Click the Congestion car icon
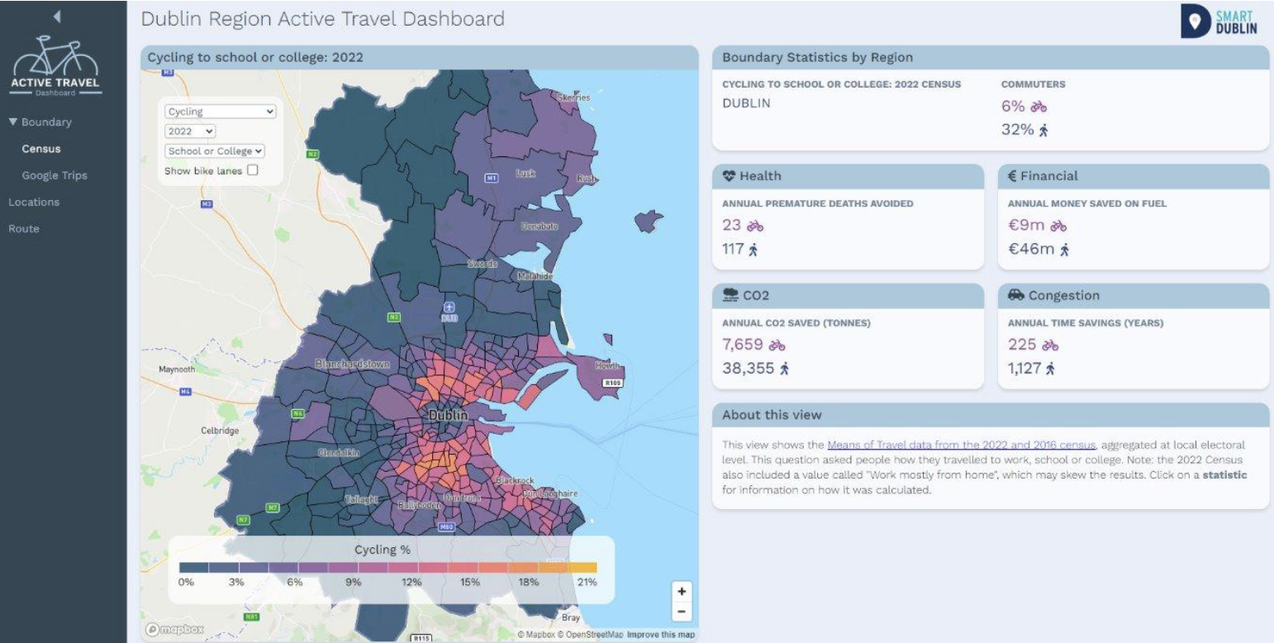 pos(1016,295)
